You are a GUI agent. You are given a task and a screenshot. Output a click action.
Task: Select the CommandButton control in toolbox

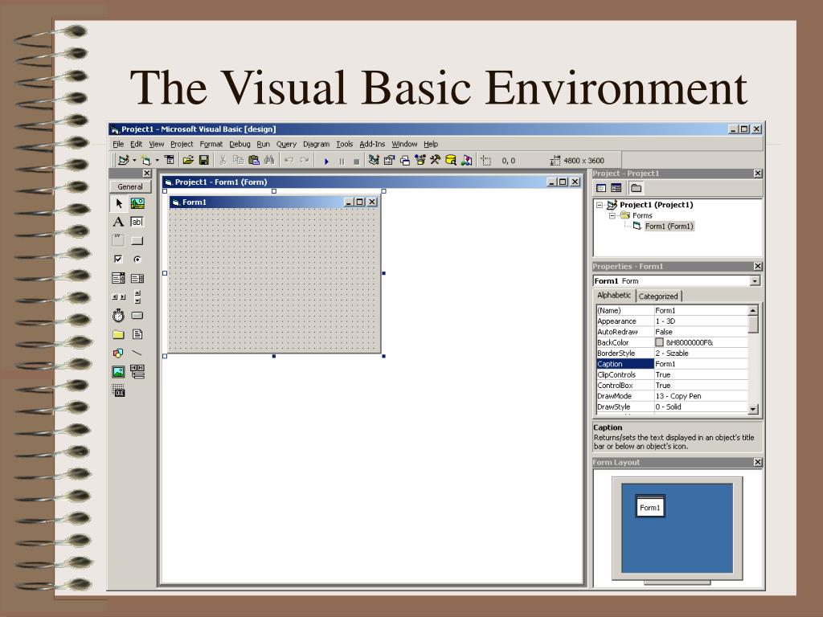point(137,241)
